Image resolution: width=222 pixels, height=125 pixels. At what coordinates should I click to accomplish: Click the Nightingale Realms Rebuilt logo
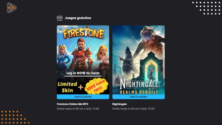pyautogui.click(x=139, y=86)
